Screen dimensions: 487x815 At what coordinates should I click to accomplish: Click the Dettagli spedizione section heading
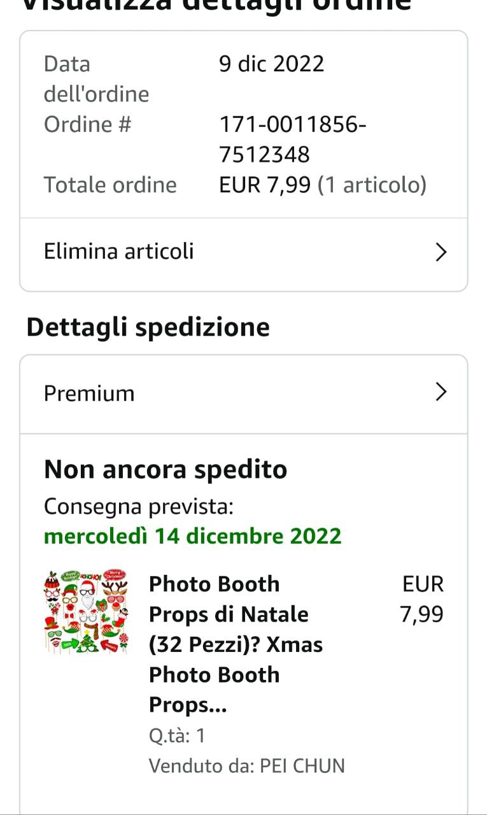pyautogui.click(x=148, y=327)
